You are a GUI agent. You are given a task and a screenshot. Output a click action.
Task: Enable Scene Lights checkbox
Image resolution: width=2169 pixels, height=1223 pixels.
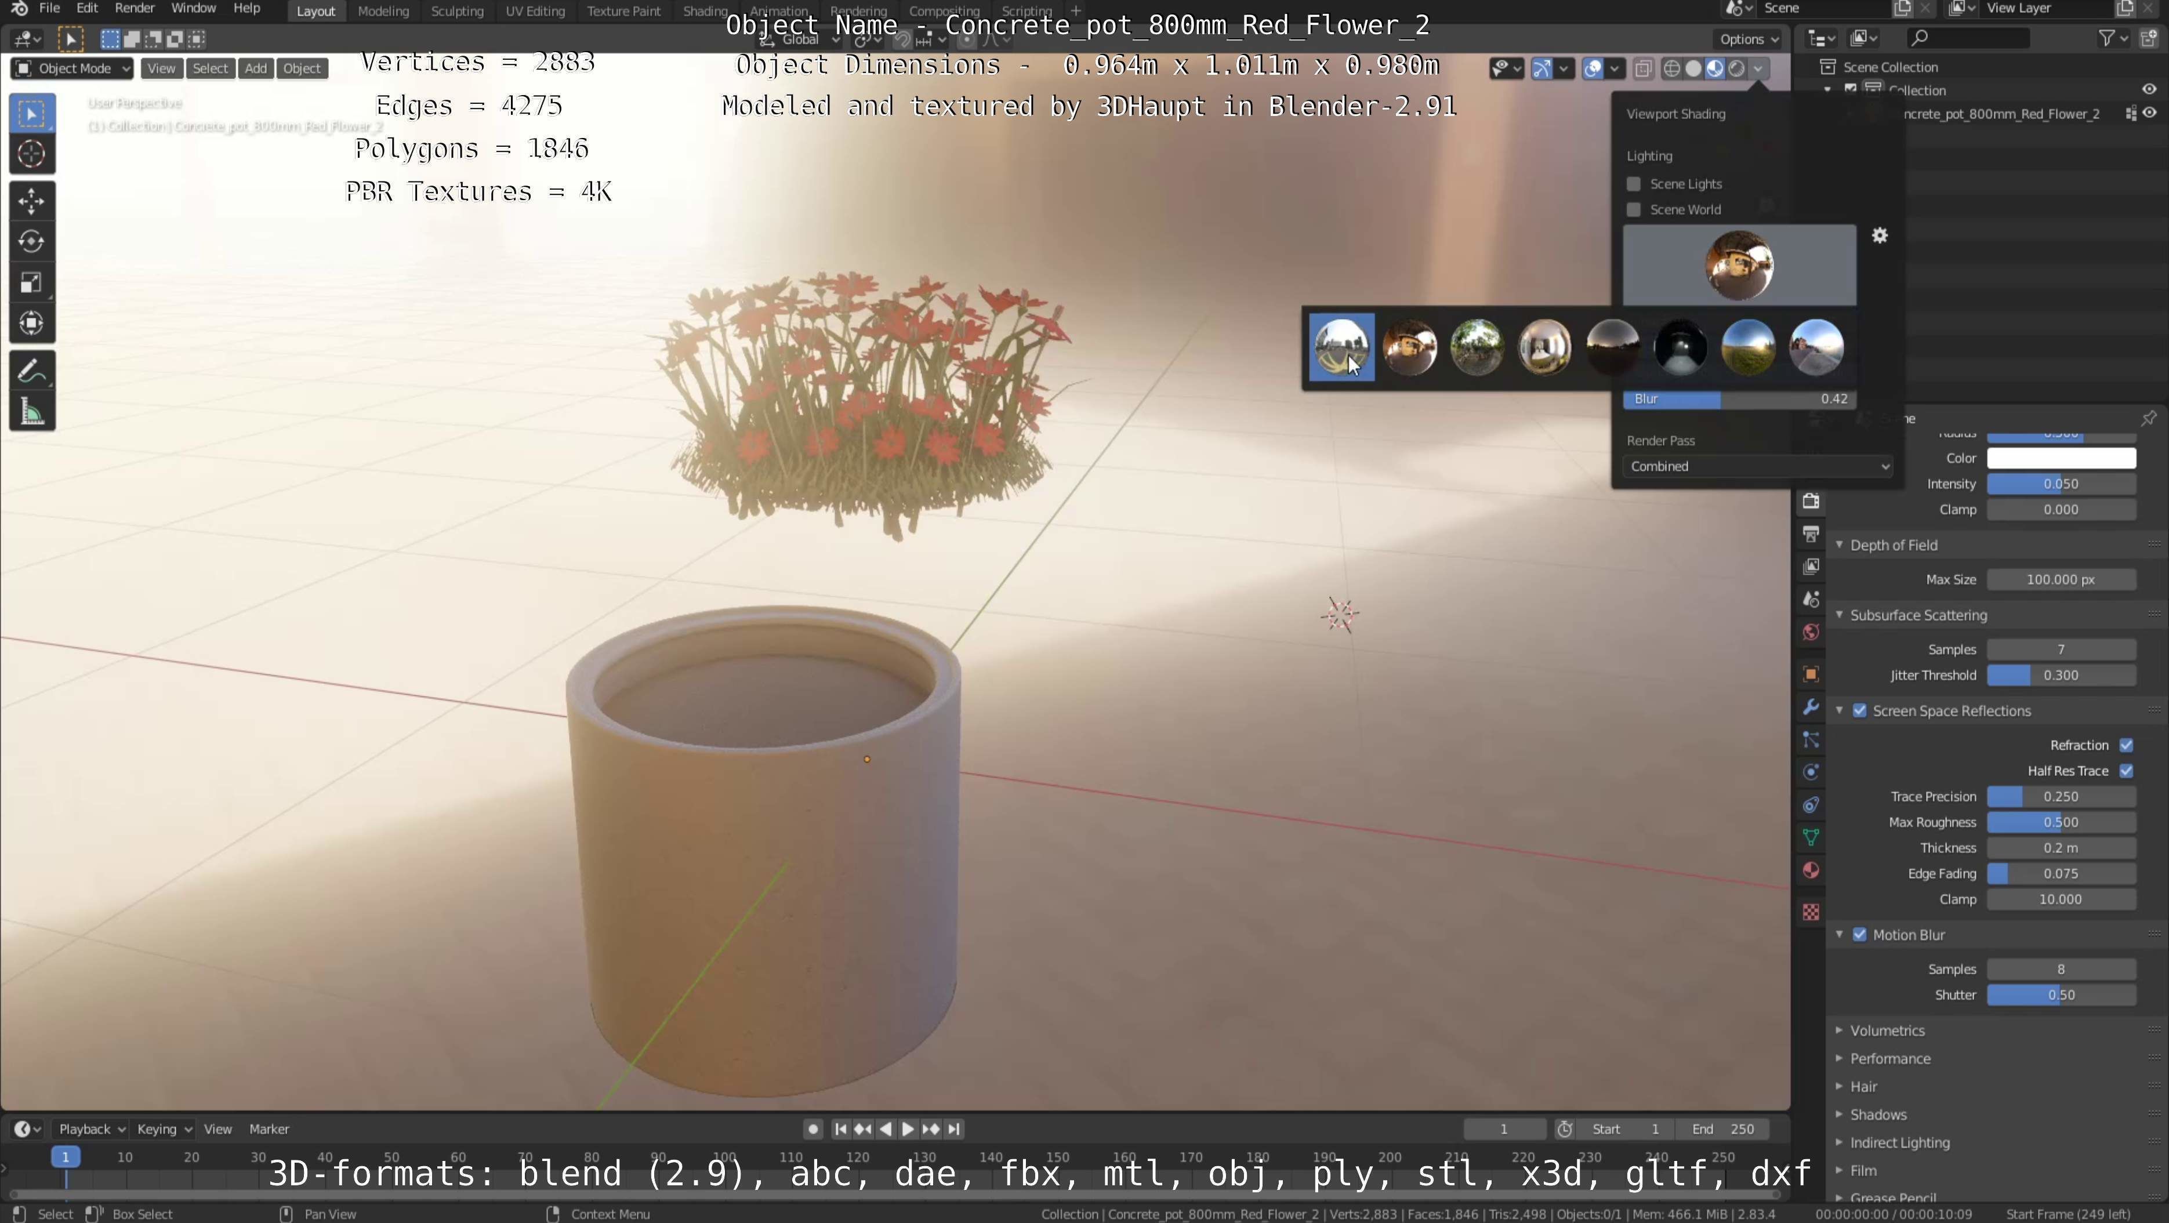[x=1634, y=184]
